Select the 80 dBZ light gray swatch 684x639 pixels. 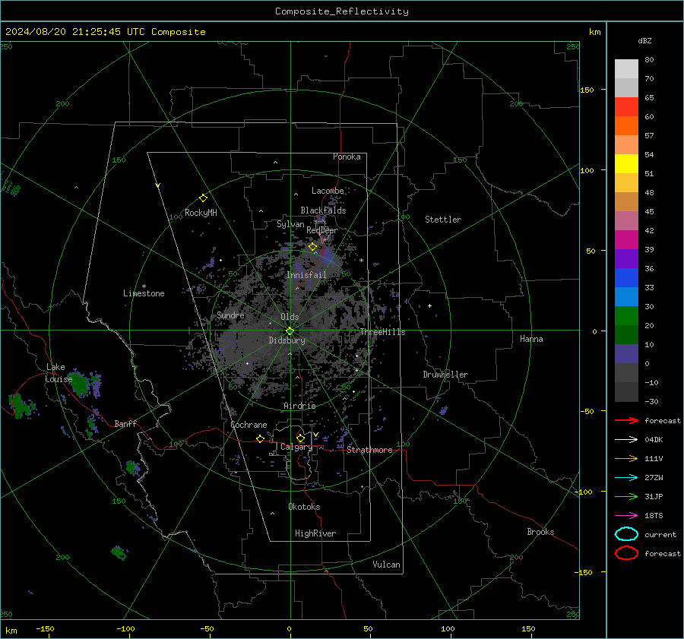626,69
